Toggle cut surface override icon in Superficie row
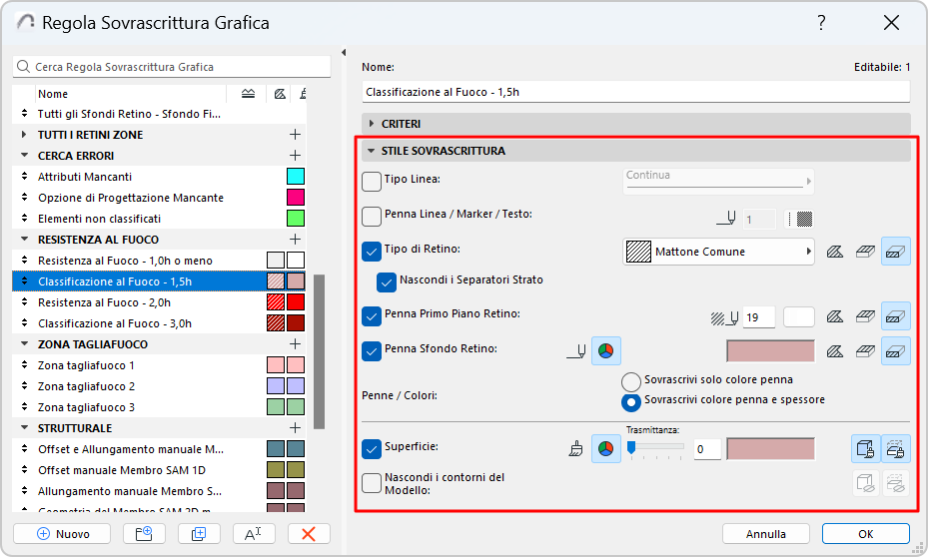This screenshot has height=557, width=928. 895,449
